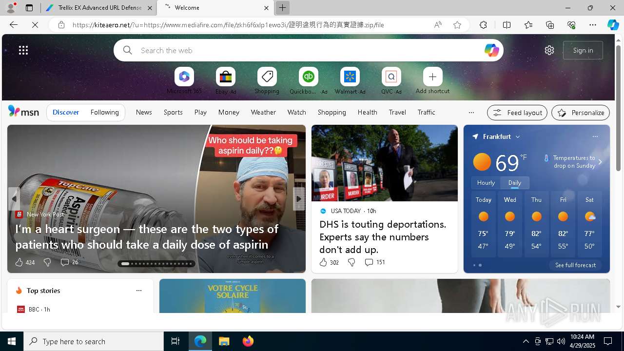Viewport: 624px width, 351px height.
Task: Open the Extensions puzzle icon
Action: [483, 25]
